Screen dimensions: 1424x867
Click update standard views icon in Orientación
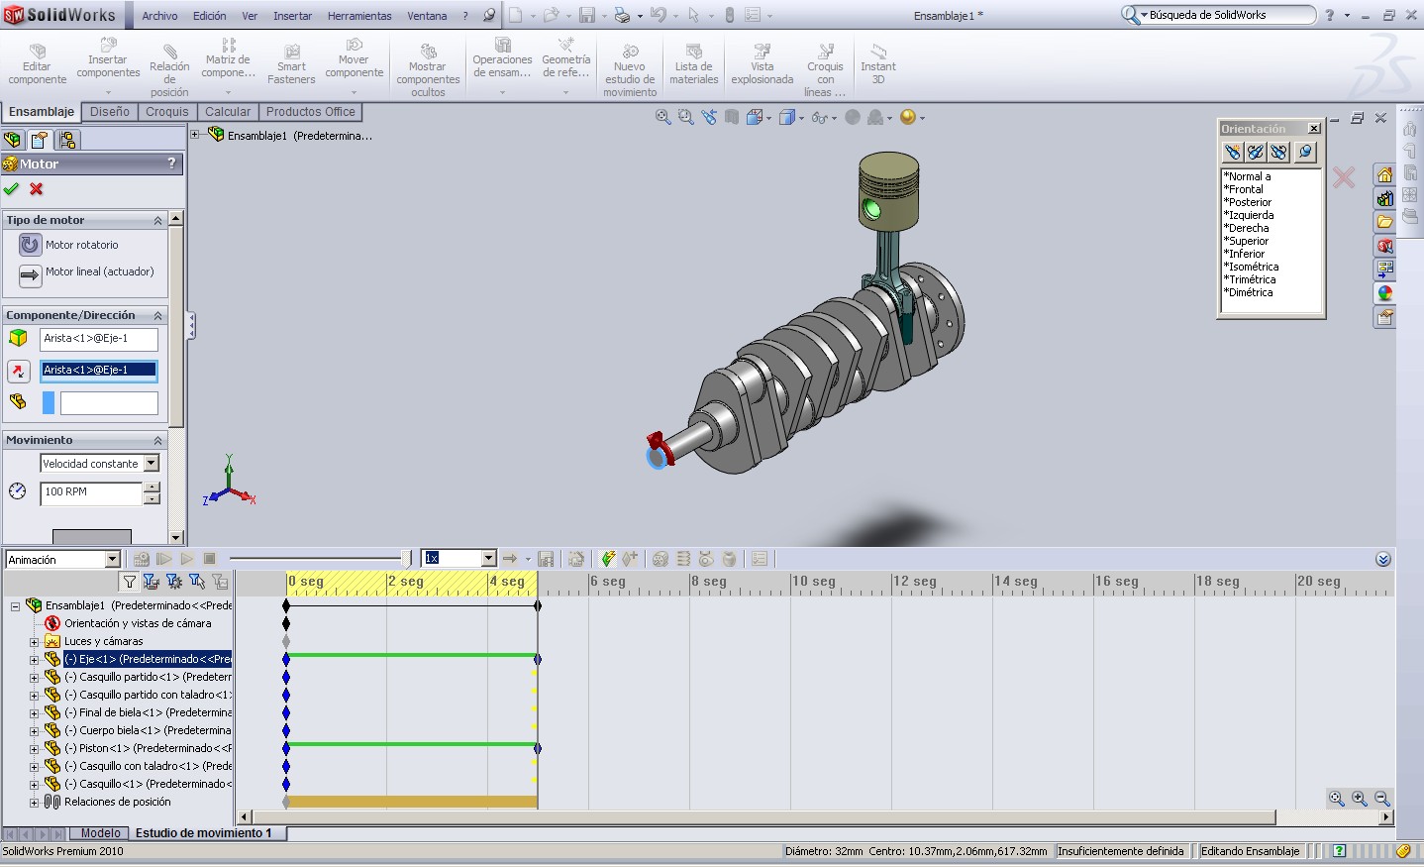[x=1256, y=152]
